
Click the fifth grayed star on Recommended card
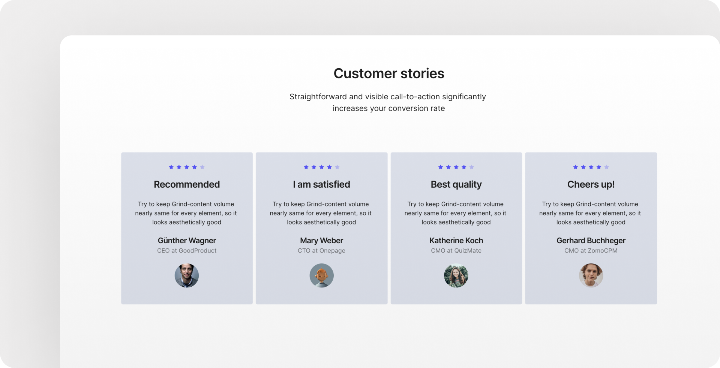[x=202, y=167]
